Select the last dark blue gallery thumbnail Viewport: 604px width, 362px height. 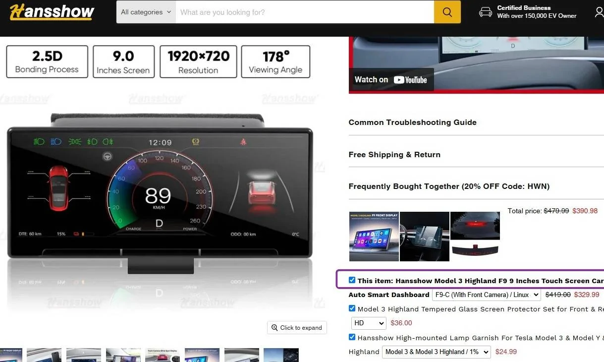click(x=281, y=355)
